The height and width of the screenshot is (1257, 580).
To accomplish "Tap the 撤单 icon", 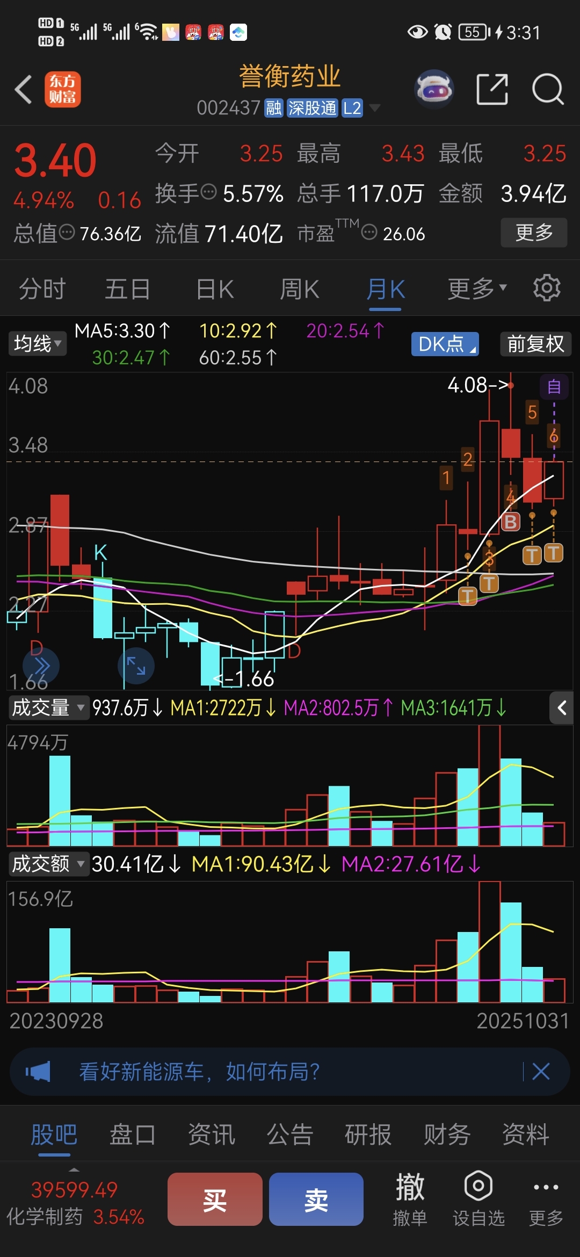I will (410, 1199).
